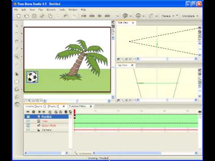The width and height of the screenshot is (215, 161).
Task: Expand the ellipse tool options arrow
Action: 22,34
